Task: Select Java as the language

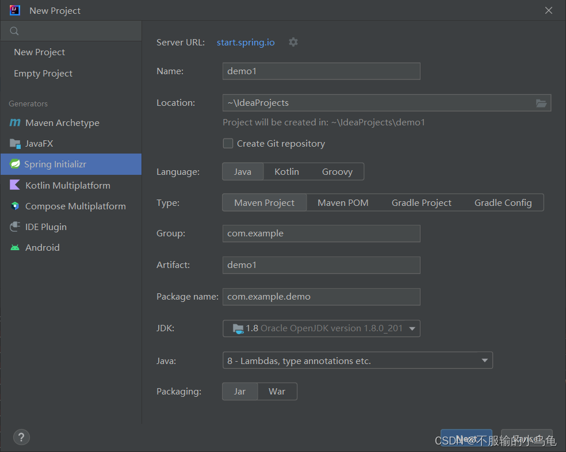Action: (243, 172)
